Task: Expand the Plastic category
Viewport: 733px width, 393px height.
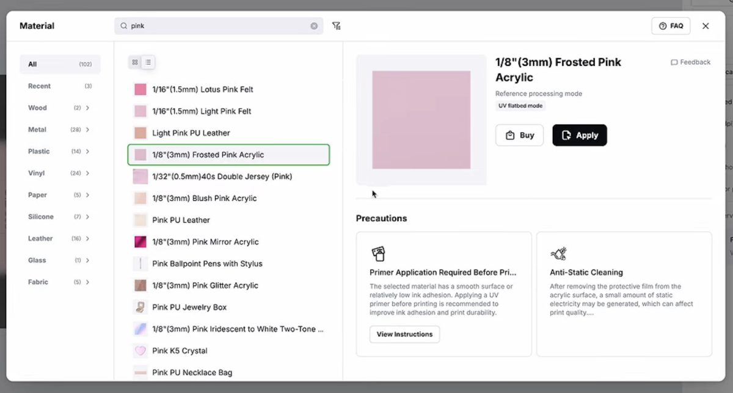Action: (87, 151)
